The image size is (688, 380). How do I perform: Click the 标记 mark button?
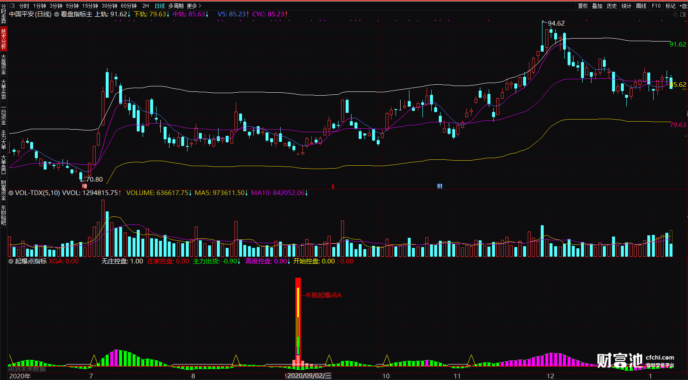(671, 6)
